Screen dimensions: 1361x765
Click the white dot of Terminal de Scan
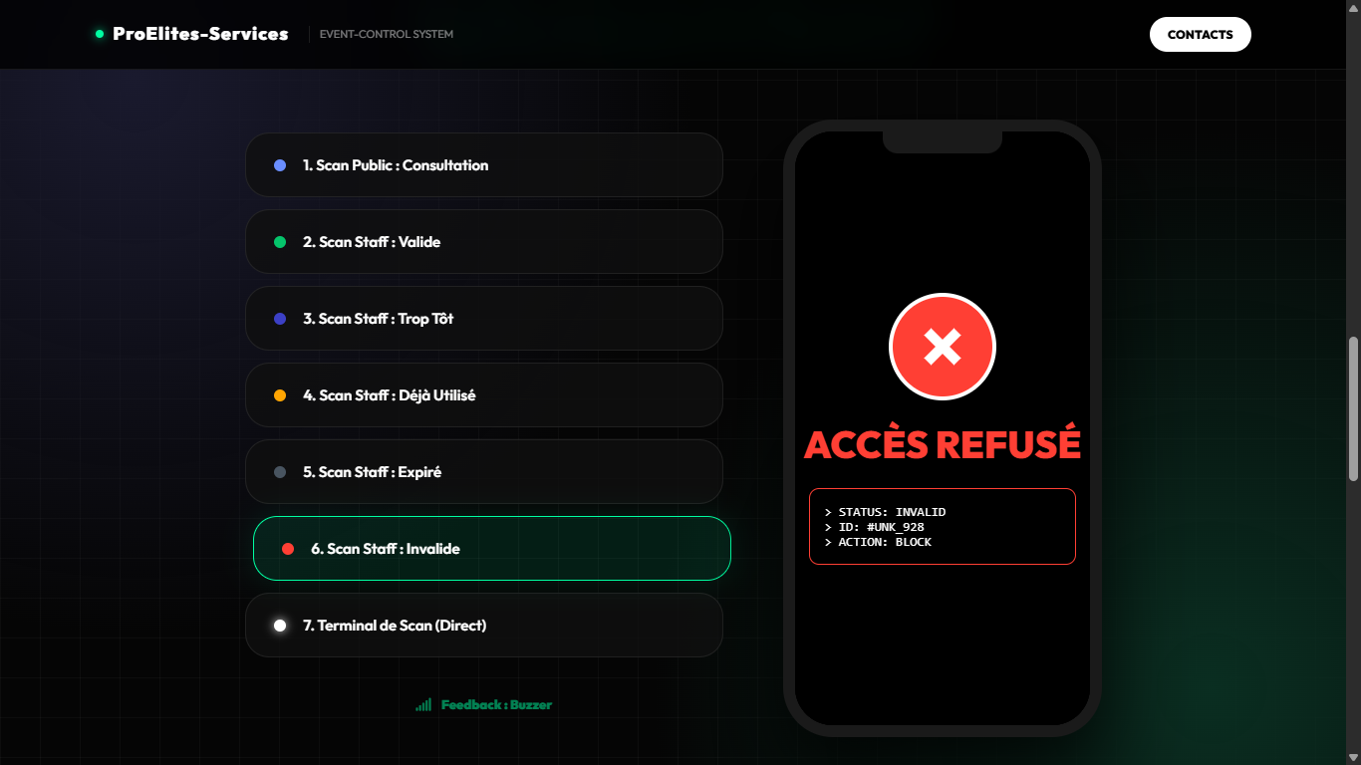[280, 626]
